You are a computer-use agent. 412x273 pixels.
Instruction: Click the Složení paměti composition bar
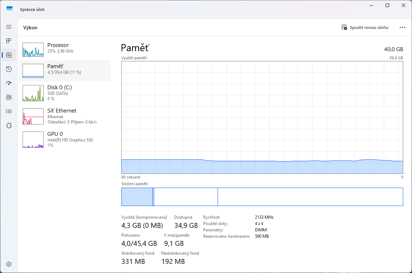click(262, 197)
